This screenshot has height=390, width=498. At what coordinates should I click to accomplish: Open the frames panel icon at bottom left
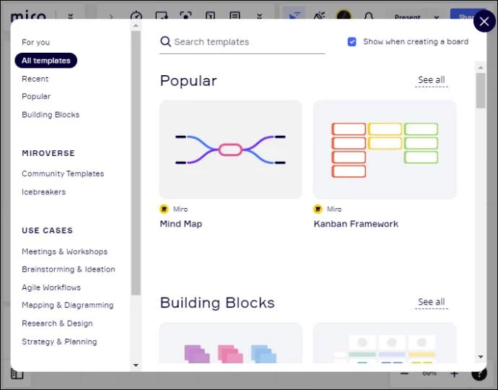pyautogui.click(x=17, y=373)
